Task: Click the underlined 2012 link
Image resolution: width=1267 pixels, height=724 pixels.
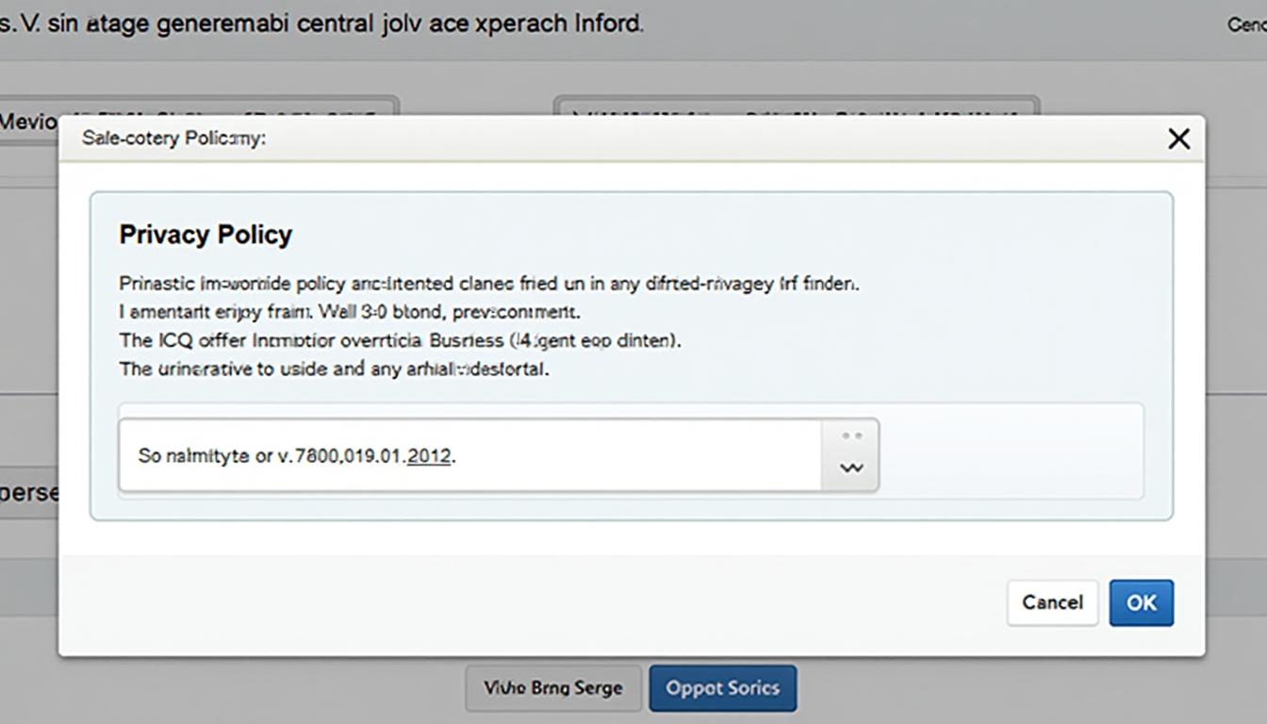Action: coord(429,455)
